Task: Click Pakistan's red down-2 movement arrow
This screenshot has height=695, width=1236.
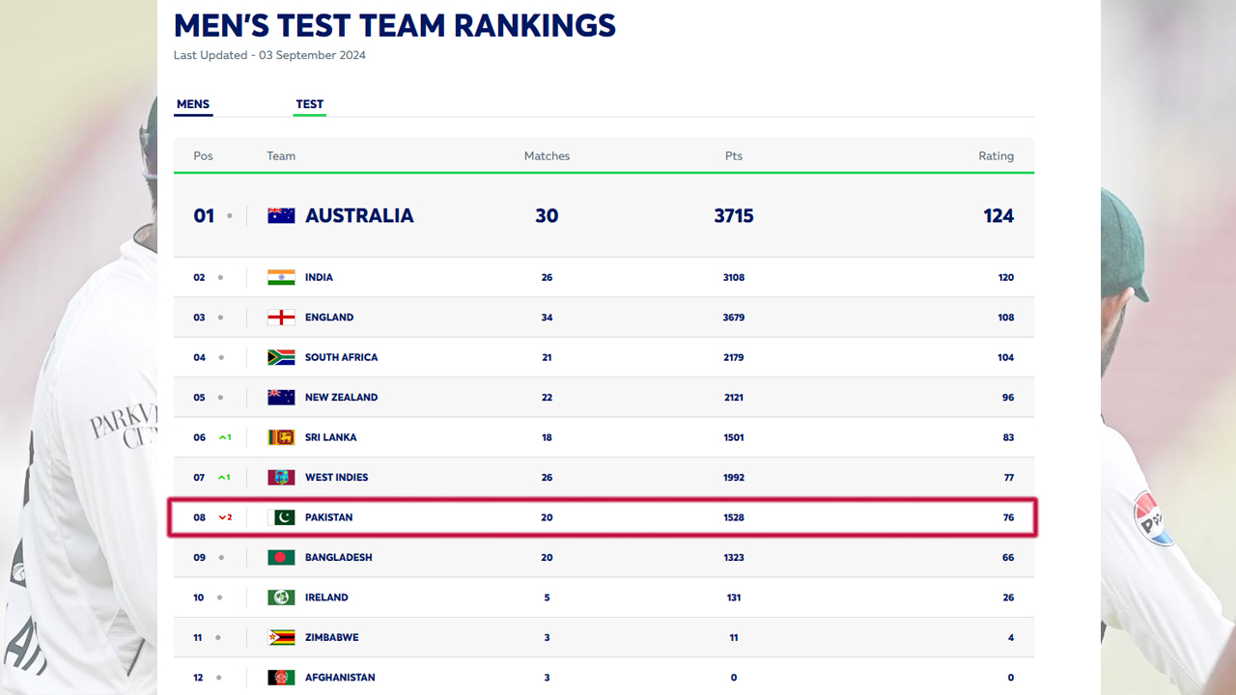Action: click(225, 517)
